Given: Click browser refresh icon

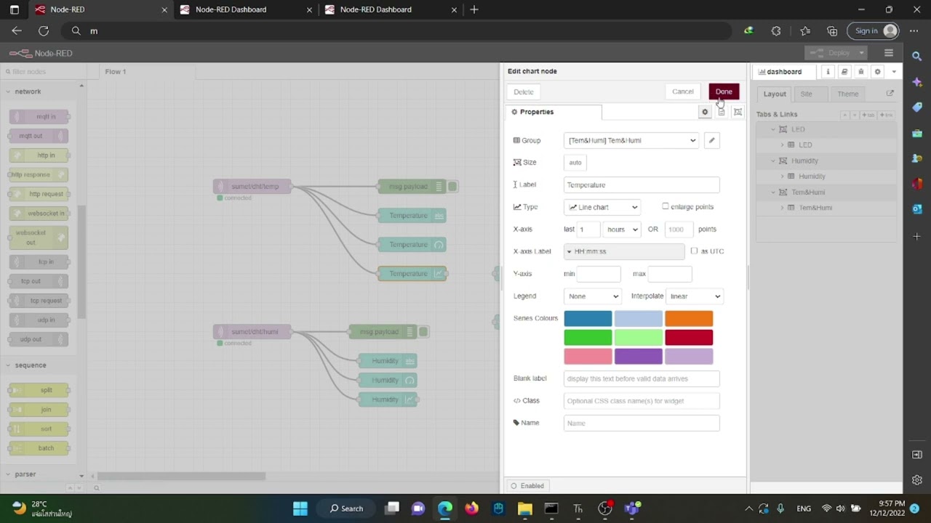Looking at the screenshot, I should [x=44, y=31].
